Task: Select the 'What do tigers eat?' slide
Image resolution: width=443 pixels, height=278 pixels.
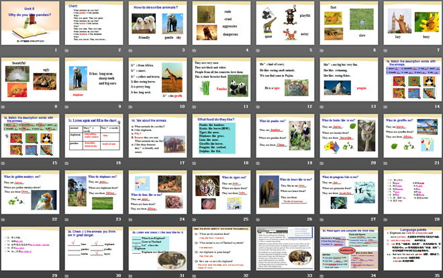Action: 221,191
